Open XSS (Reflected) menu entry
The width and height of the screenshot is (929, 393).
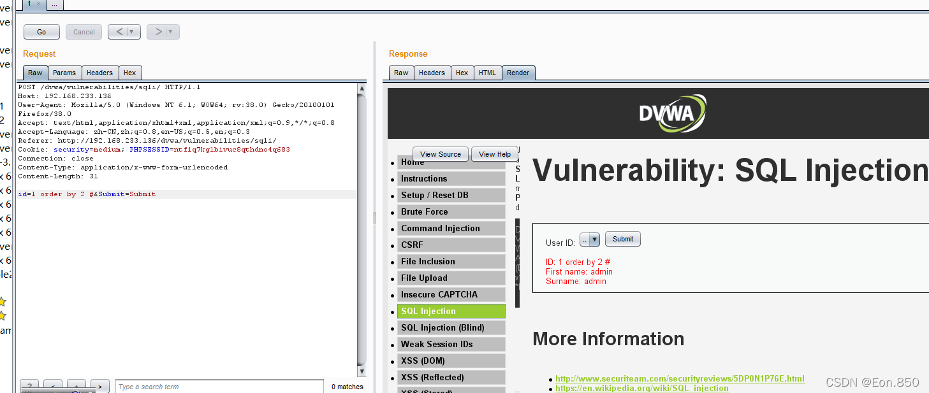[451, 377]
